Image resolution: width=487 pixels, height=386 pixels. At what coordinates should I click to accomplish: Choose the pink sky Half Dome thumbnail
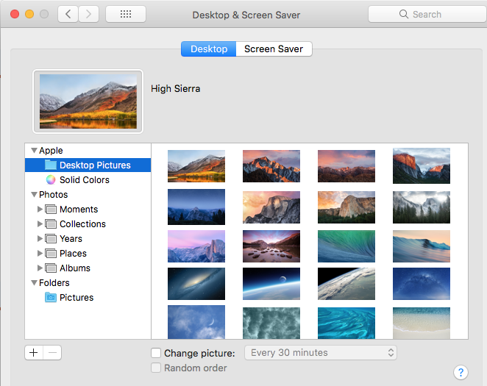pyautogui.click(x=196, y=246)
